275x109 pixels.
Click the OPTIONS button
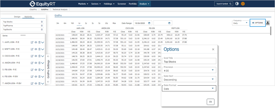(257, 23)
